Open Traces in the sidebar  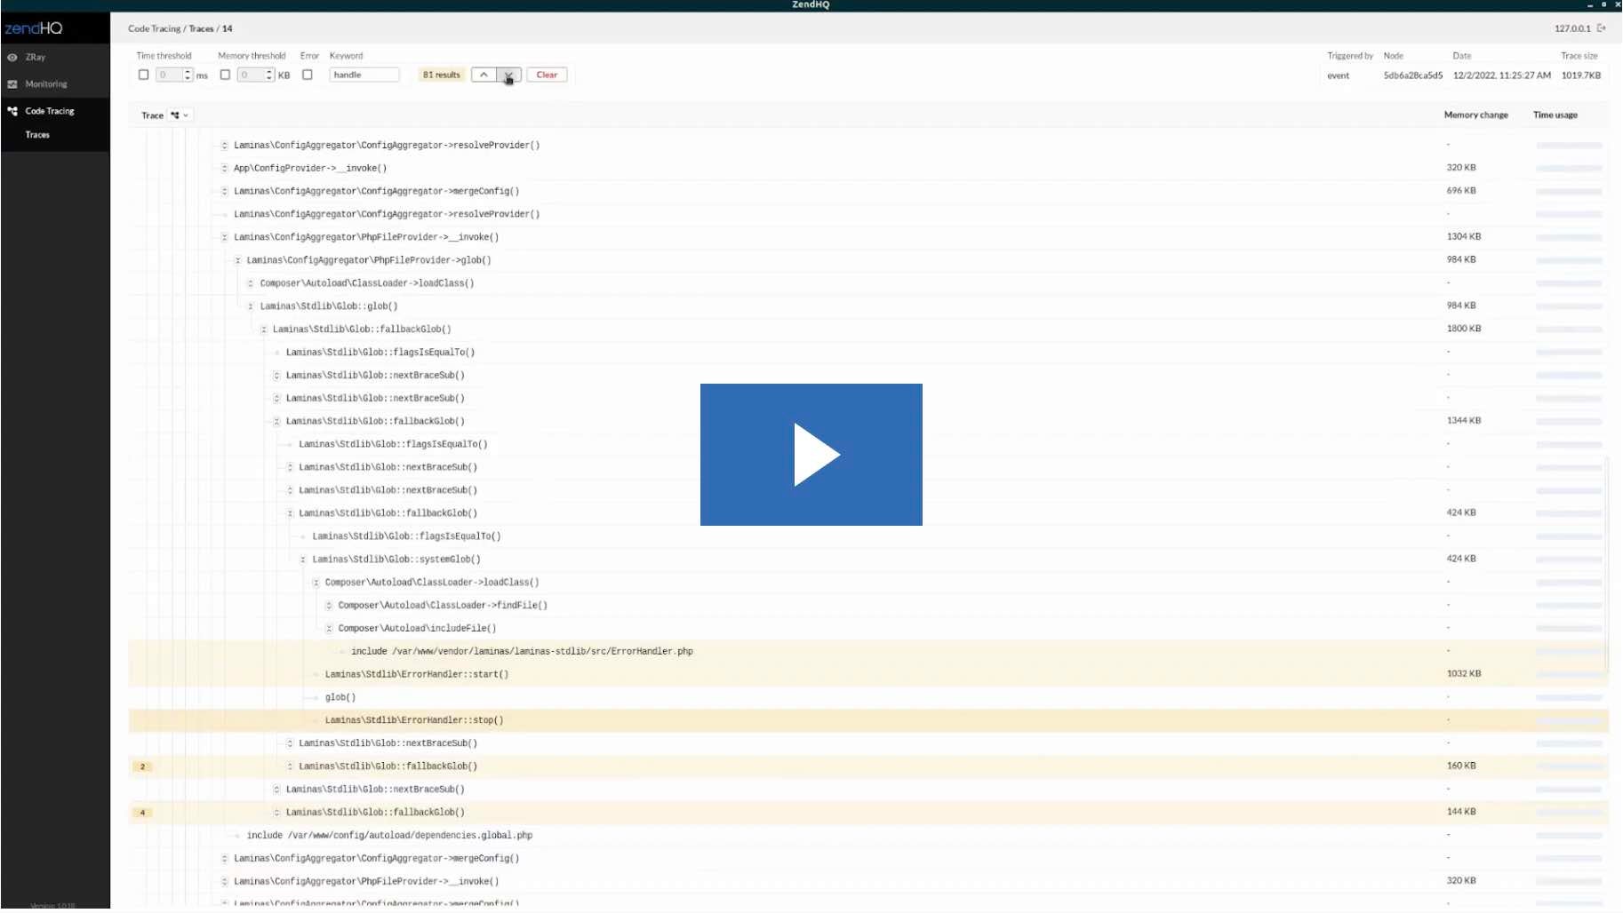click(37, 135)
